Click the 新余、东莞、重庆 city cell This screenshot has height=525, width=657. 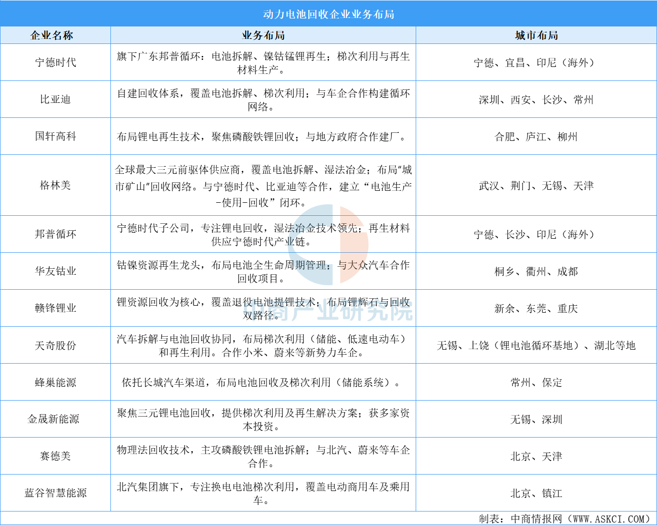tap(536, 308)
